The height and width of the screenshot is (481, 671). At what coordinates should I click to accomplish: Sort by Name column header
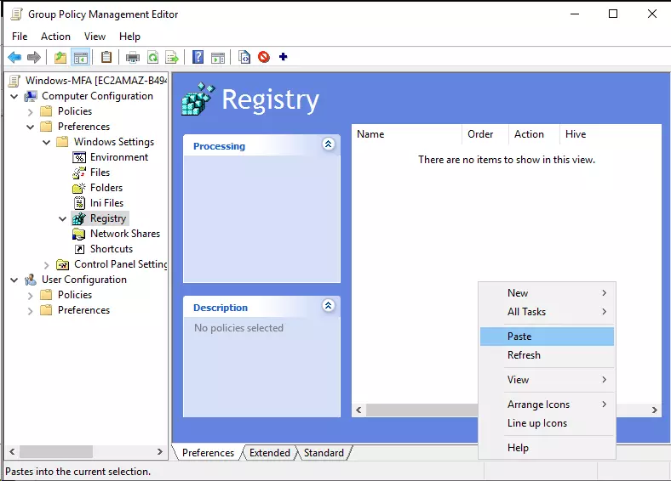point(407,134)
